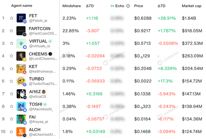Click the KET cat avatar
The image size is (206, 139).
tap(21, 68)
